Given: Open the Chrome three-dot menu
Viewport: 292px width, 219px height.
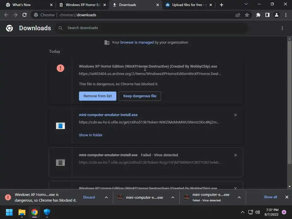Looking at the screenshot, I should pos(286,15).
